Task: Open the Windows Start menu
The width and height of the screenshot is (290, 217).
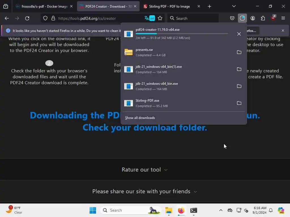Action: tap(93, 210)
